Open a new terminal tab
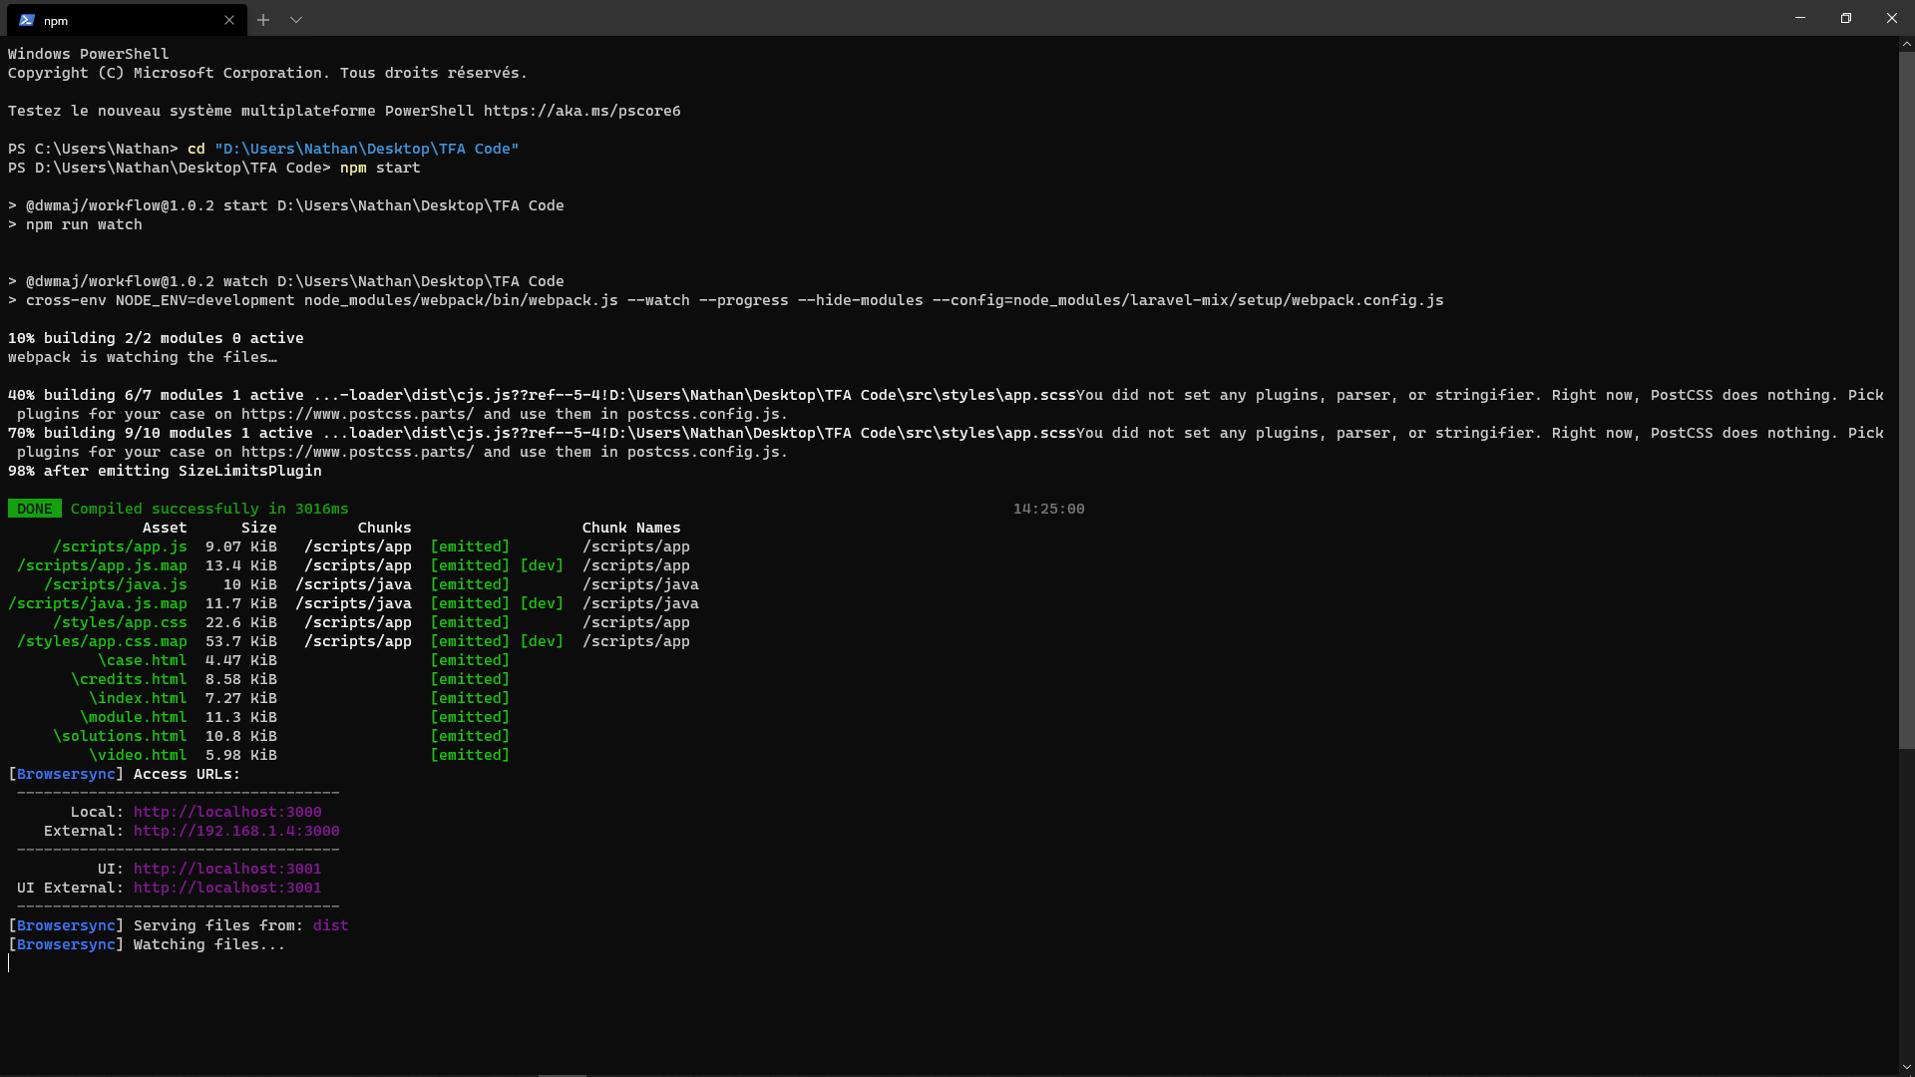 pyautogui.click(x=263, y=20)
